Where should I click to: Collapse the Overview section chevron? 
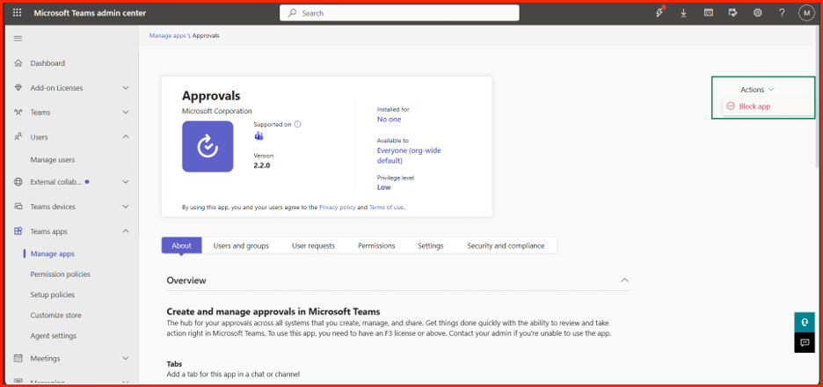pyautogui.click(x=624, y=281)
